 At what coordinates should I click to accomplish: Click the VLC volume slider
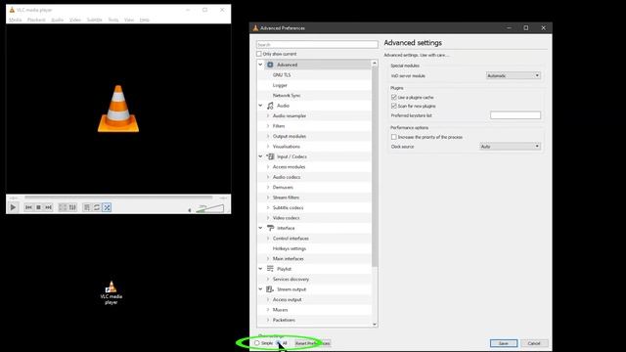(210, 208)
